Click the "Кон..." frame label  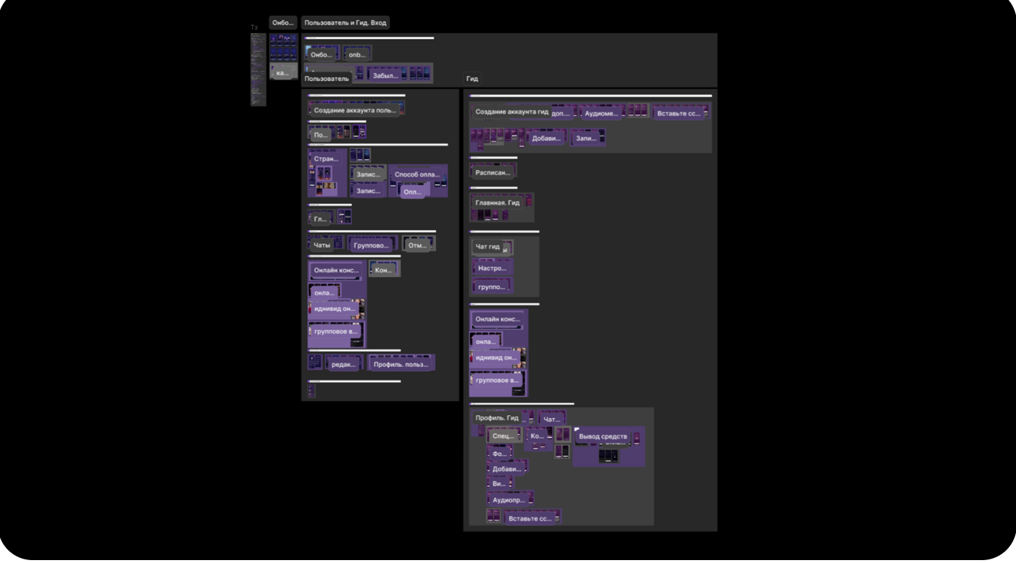coord(384,271)
